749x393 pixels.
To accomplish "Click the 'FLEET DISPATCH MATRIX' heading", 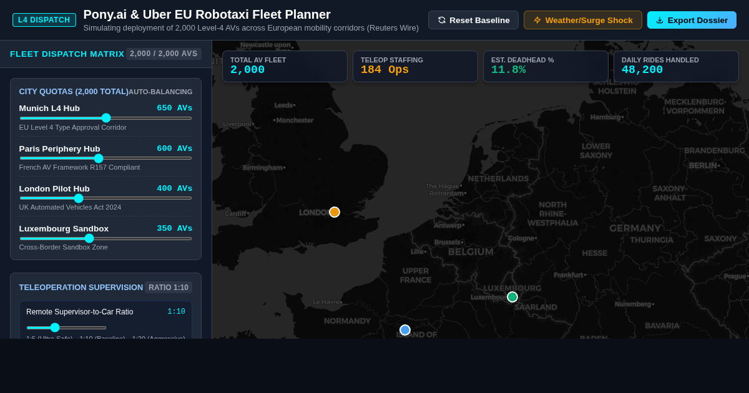I will (67, 54).
